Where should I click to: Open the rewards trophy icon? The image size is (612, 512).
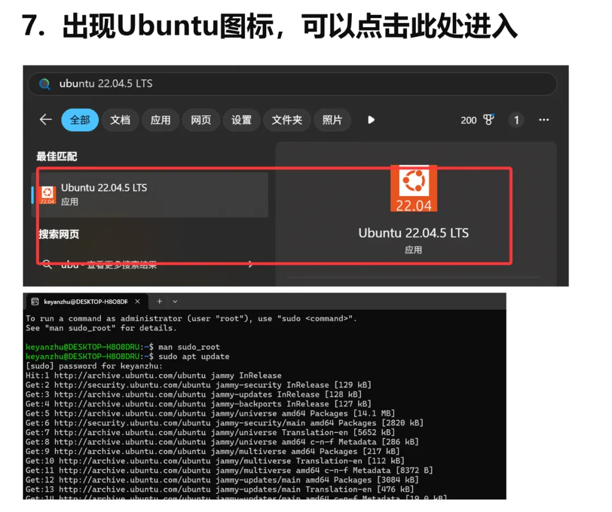(x=488, y=120)
